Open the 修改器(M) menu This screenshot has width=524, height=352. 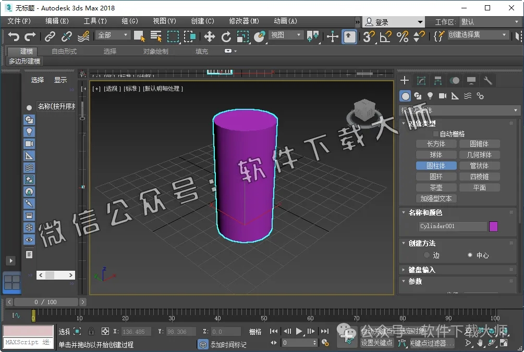[x=244, y=21]
